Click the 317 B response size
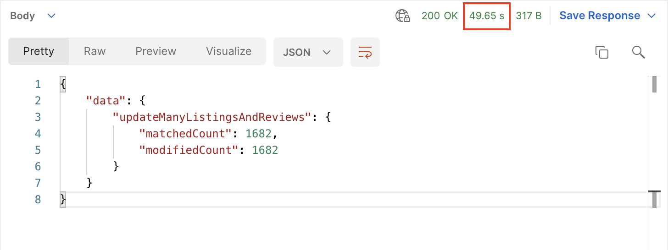 pos(529,16)
